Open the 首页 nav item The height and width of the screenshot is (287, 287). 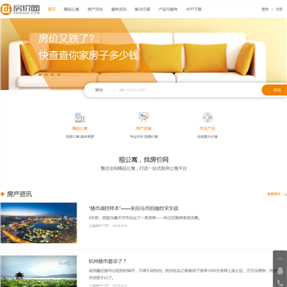coord(52,9)
